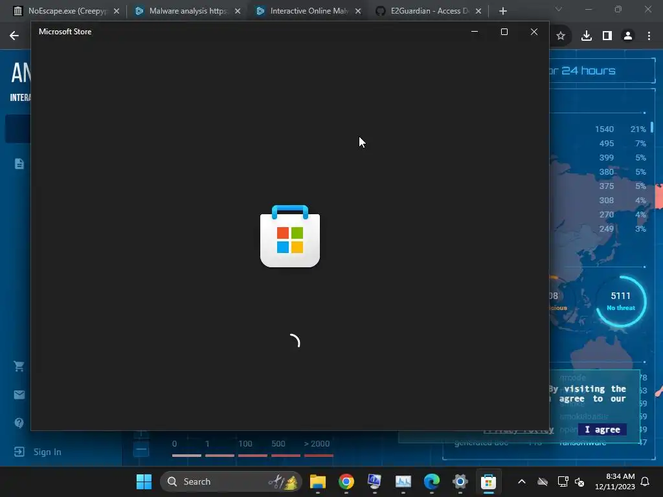Expand the Chrome tab search chevron
This screenshot has width=663, height=497.
point(559,9)
